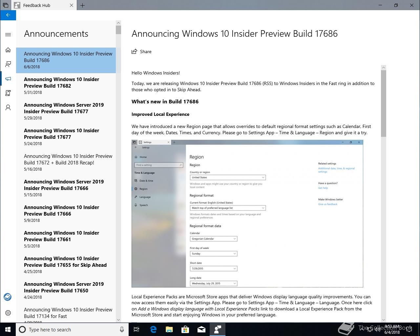Image resolution: width=420 pixels, height=336 pixels.
Task: Open Build 17672 + Build 2018 Recap announcement
Action: pos(66,162)
